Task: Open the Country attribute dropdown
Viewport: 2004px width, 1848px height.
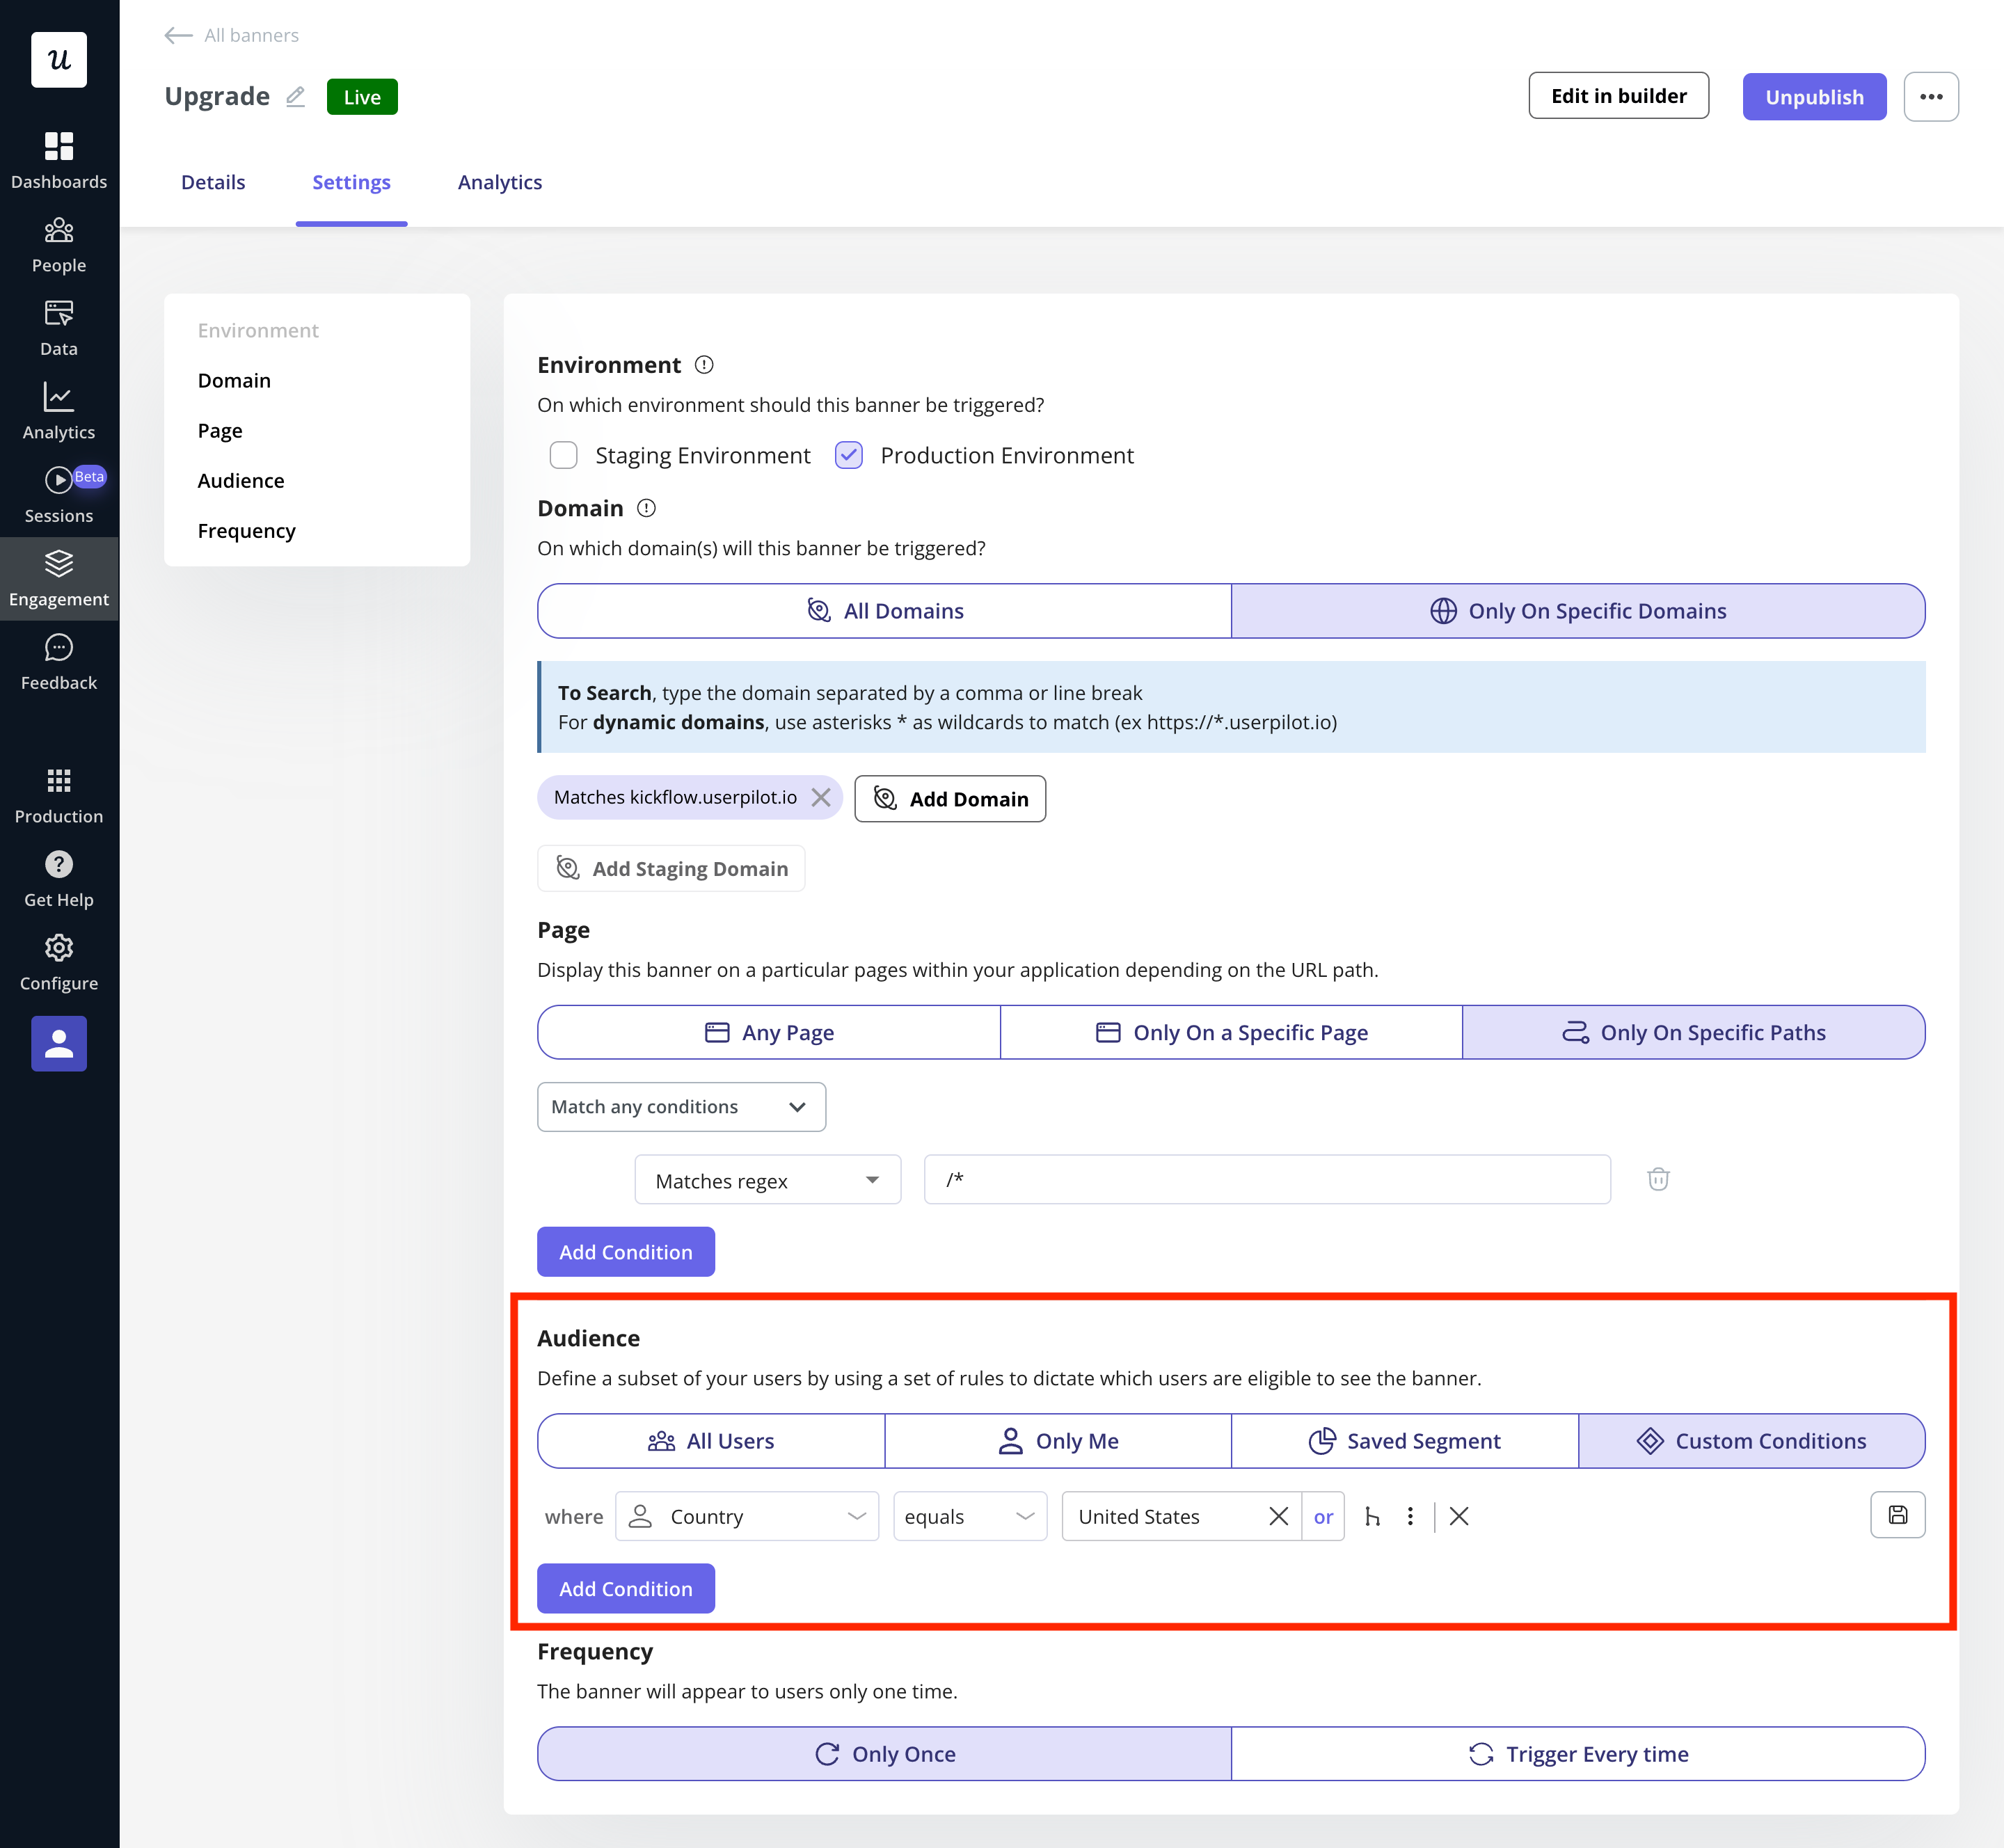Action: click(x=747, y=1517)
